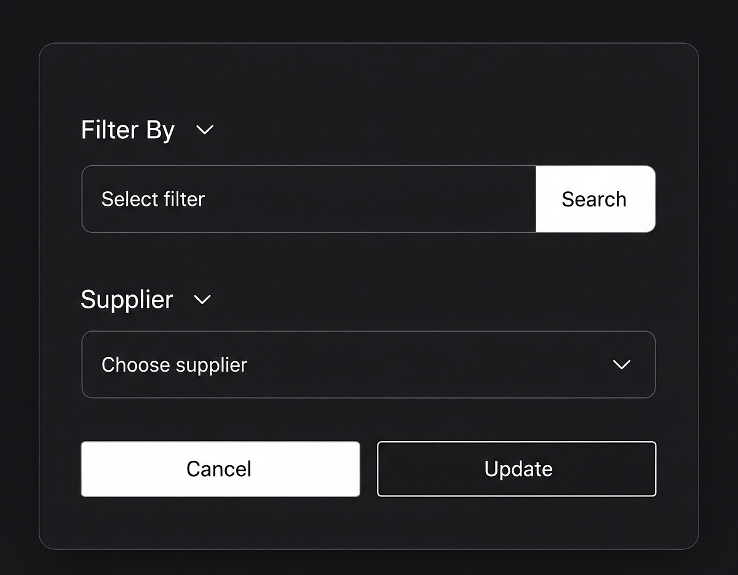Viewport: 738px width, 575px height.
Task: Click Update to apply the filter
Action: pos(517,469)
